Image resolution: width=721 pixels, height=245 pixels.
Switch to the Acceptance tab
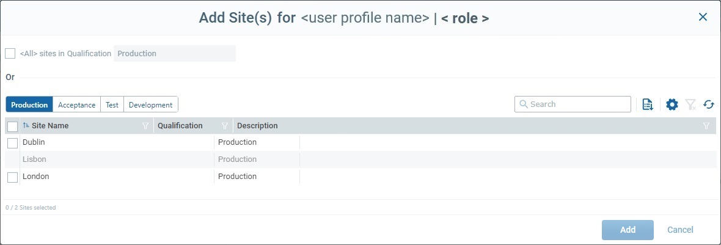77,104
